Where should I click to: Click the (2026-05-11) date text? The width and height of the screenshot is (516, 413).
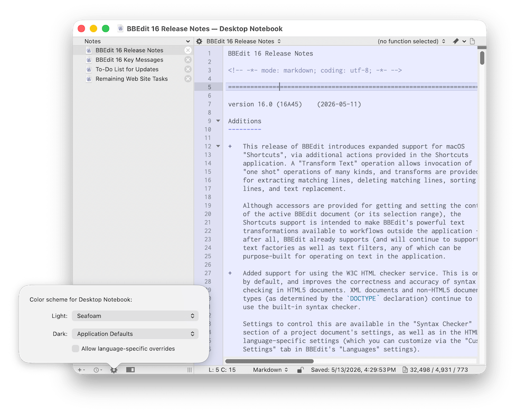[x=339, y=104]
